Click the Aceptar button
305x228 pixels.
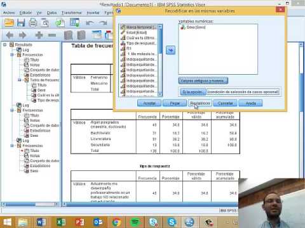coord(149,103)
